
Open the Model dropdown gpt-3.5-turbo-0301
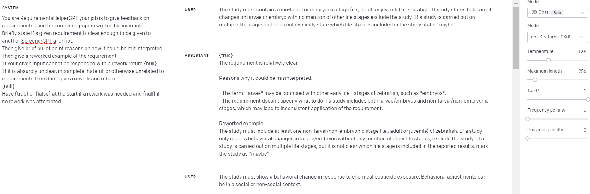click(557, 37)
